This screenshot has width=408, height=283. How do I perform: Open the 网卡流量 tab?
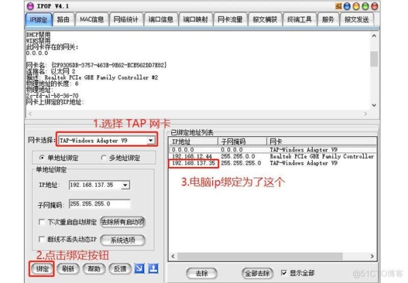coord(230,20)
